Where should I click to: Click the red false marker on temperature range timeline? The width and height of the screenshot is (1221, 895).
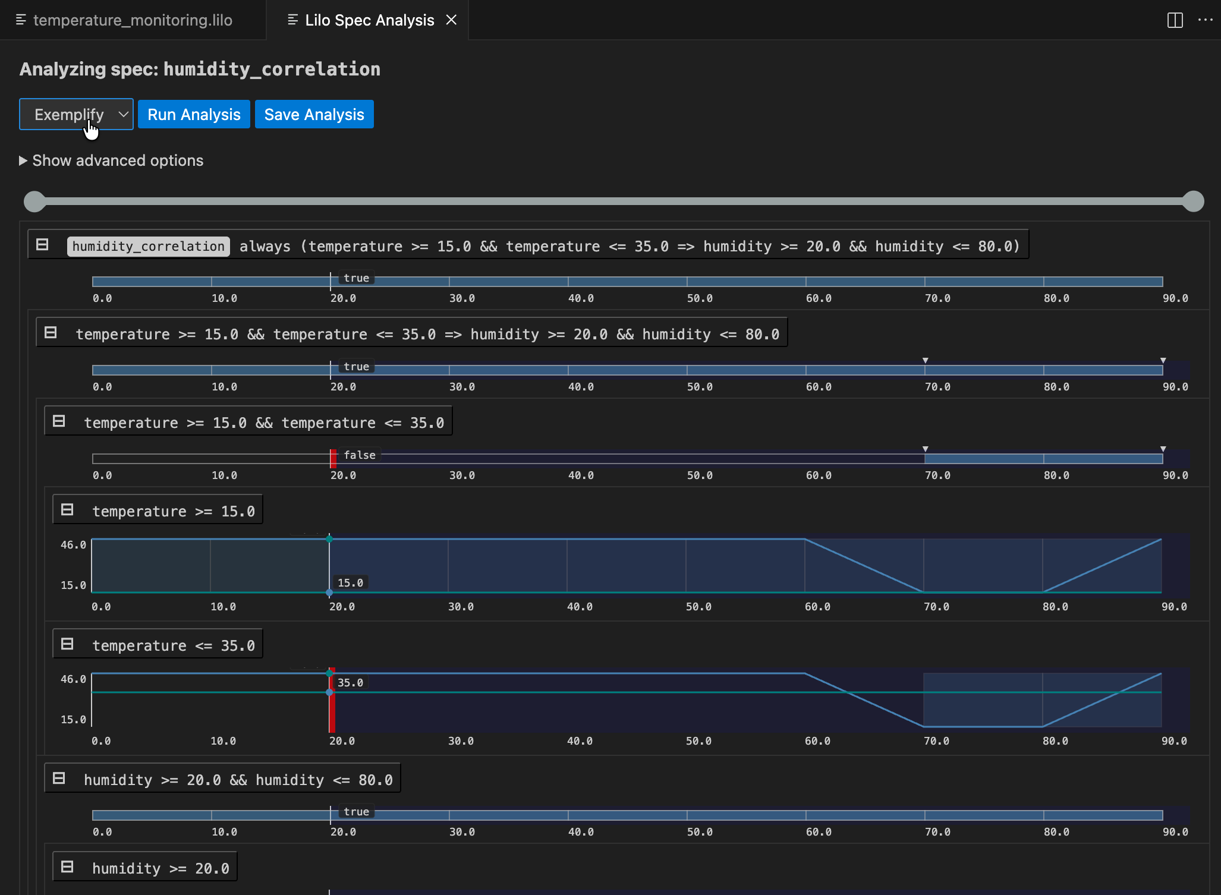(x=333, y=458)
